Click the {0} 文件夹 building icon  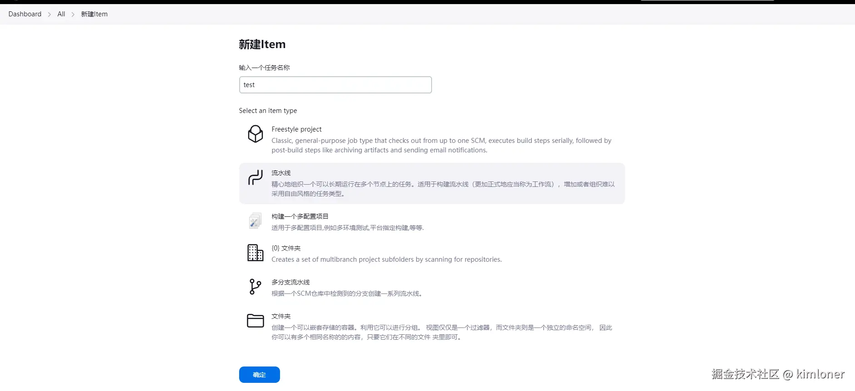[256, 253]
